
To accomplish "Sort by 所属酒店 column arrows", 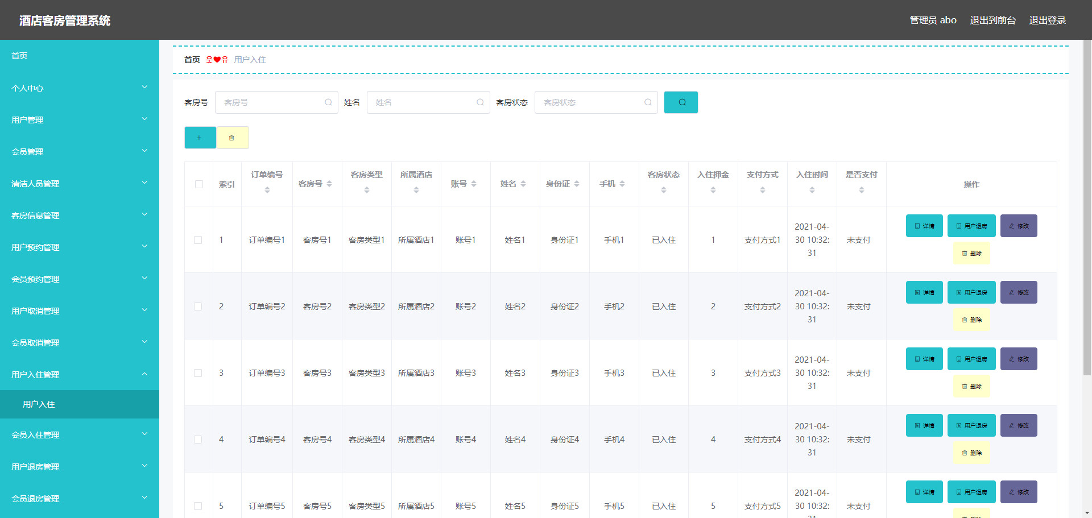I will pos(416,190).
